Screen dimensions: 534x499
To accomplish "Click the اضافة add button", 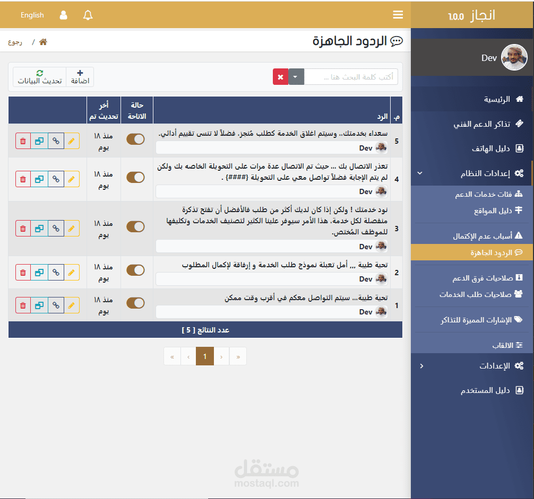I will click(80, 77).
